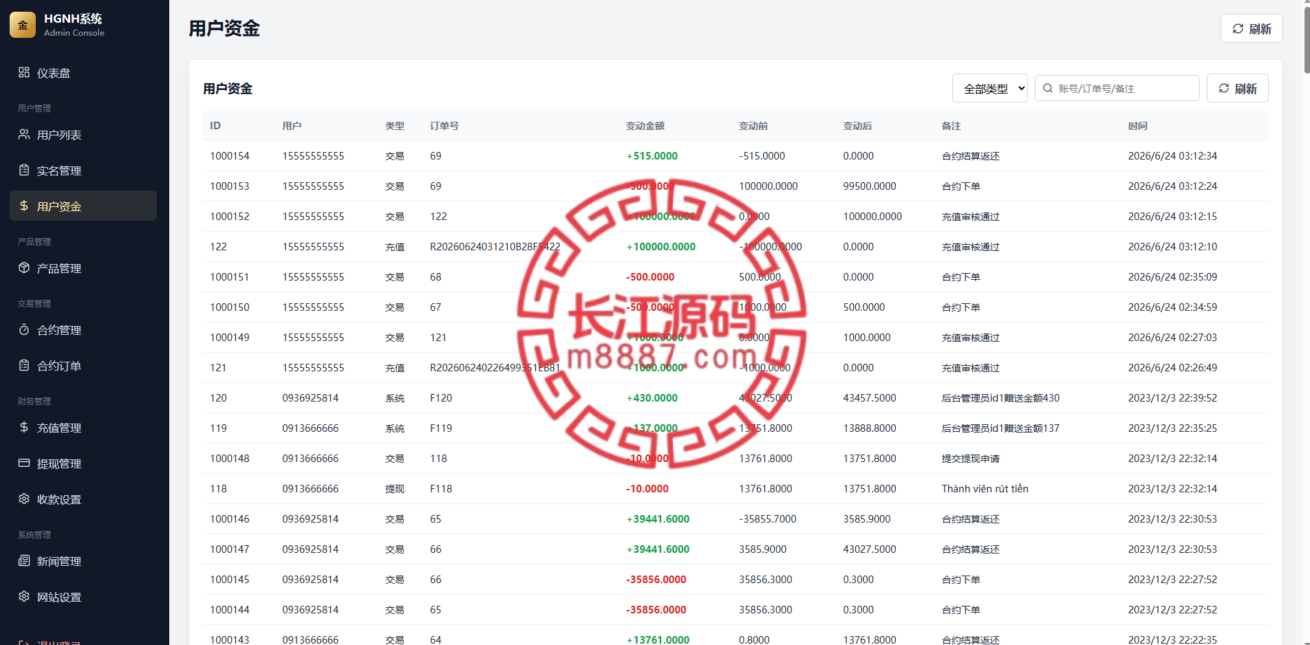Click the 类型 column header
Screen dimensions: 1310x645
tap(395, 126)
